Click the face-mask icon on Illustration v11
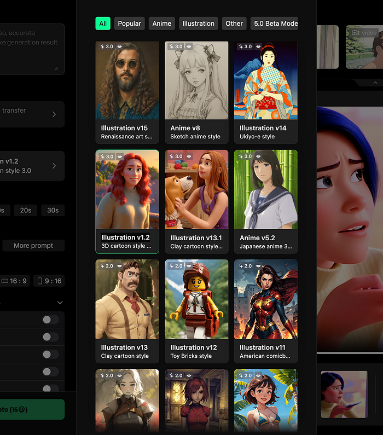The width and height of the screenshot is (383, 435). coord(258,266)
